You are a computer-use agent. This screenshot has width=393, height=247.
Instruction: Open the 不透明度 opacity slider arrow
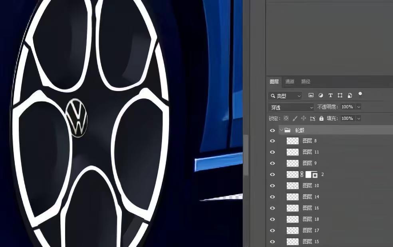[x=359, y=107]
